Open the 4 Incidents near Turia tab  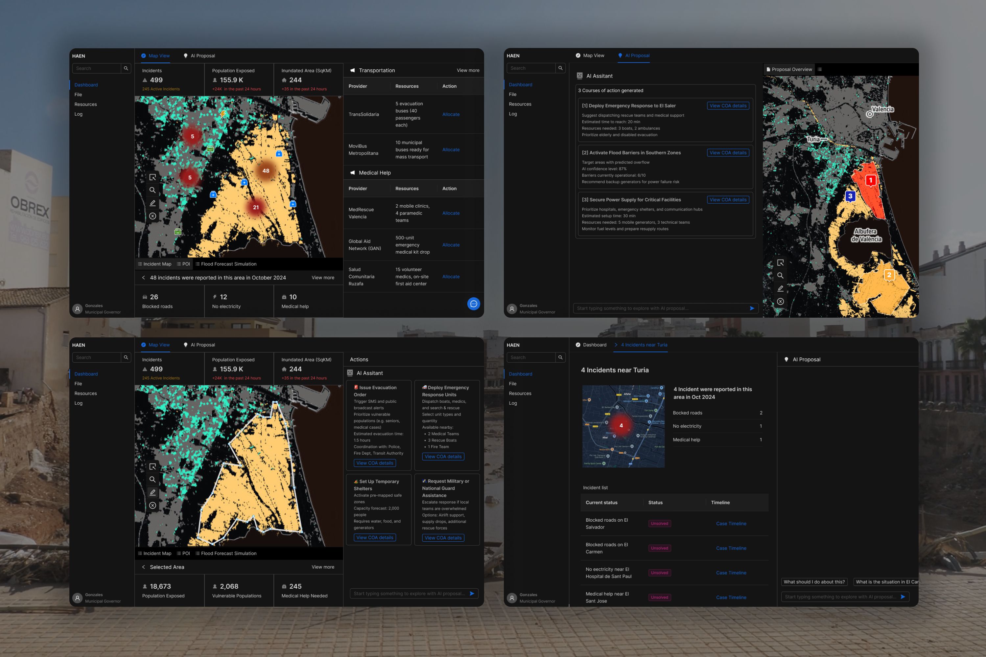click(644, 345)
